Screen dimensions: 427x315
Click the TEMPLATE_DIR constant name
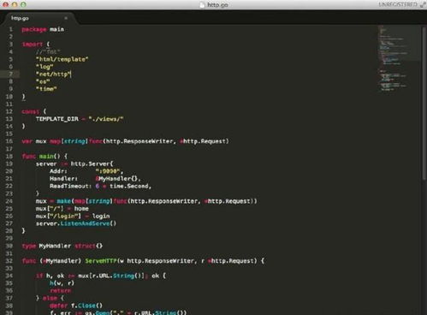tap(57, 119)
